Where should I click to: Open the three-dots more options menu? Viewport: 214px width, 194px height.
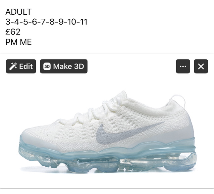183,66
